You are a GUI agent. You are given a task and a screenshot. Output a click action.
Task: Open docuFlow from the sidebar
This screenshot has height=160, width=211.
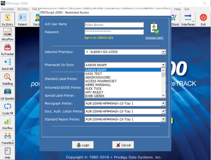[x=7, y=34]
